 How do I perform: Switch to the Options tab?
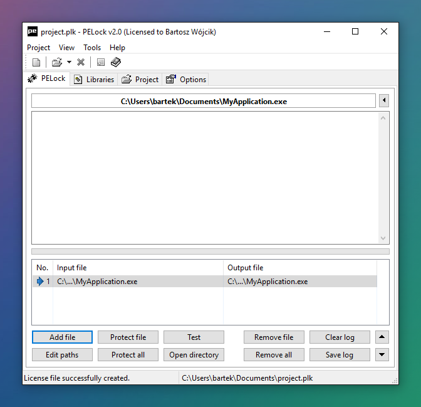pos(185,80)
